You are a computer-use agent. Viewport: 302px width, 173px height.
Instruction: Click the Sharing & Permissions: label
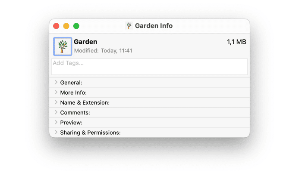pyautogui.click(x=90, y=133)
